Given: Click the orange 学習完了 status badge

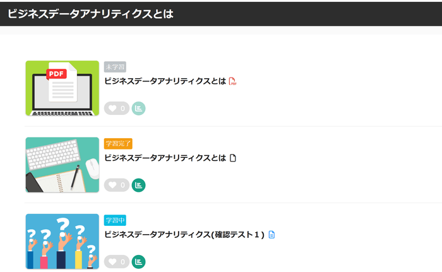Looking at the screenshot, I should coord(118,143).
